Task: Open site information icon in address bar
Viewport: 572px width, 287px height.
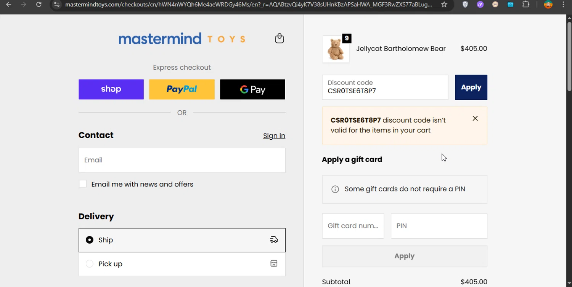Action: tap(57, 5)
